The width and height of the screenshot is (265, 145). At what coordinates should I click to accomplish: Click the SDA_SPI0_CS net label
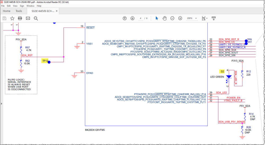[227, 42]
